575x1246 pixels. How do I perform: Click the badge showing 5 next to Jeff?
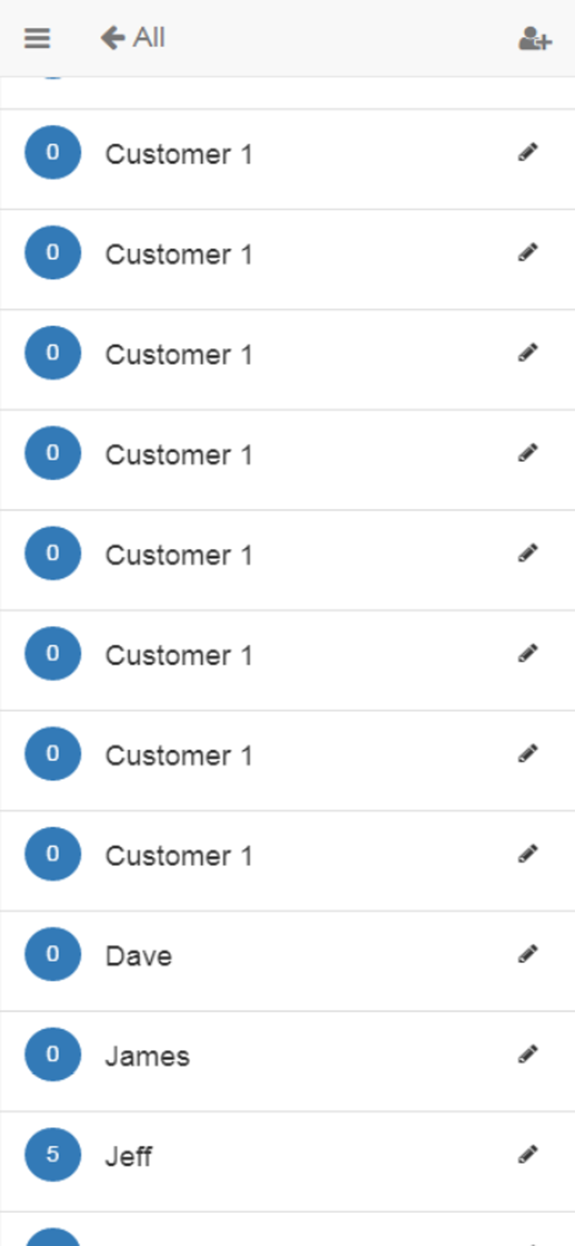(52, 1154)
